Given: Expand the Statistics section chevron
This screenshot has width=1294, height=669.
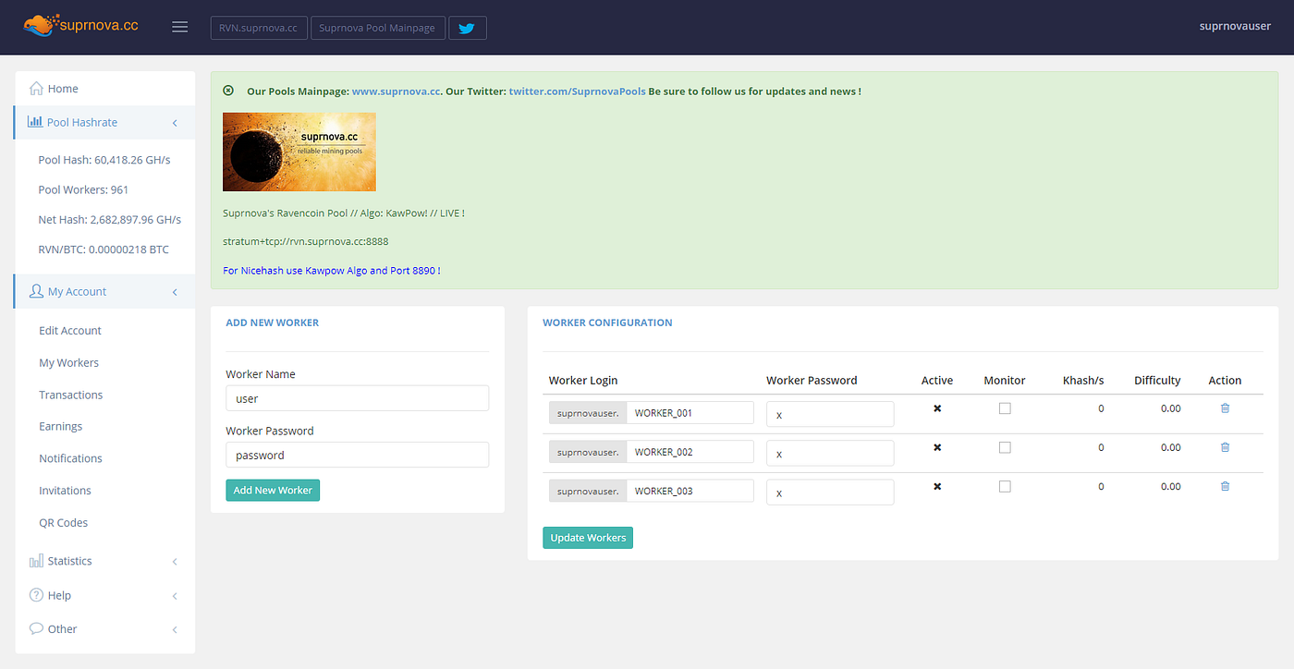Looking at the screenshot, I should pos(175,562).
